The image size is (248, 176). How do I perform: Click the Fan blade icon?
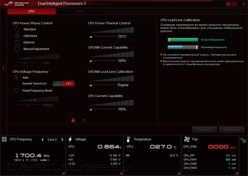[x=187, y=139]
